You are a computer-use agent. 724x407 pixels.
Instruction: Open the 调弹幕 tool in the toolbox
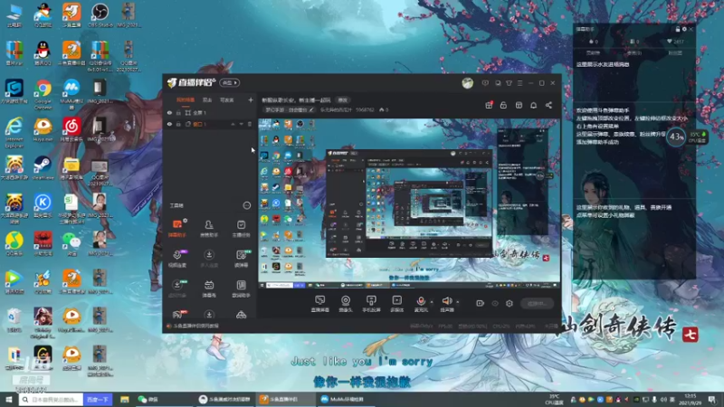tap(241, 259)
